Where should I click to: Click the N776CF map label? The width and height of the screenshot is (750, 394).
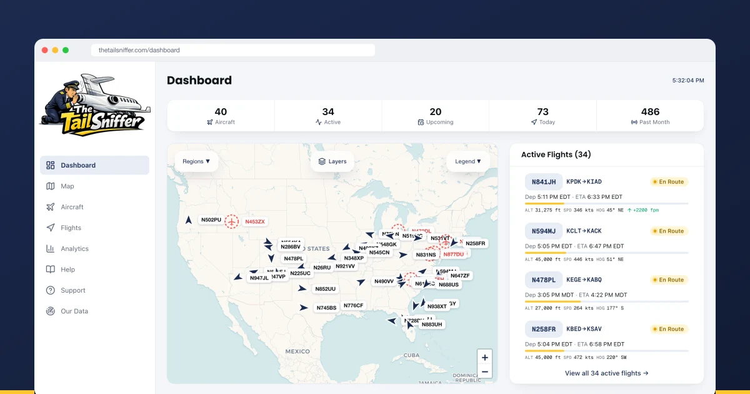click(x=353, y=305)
